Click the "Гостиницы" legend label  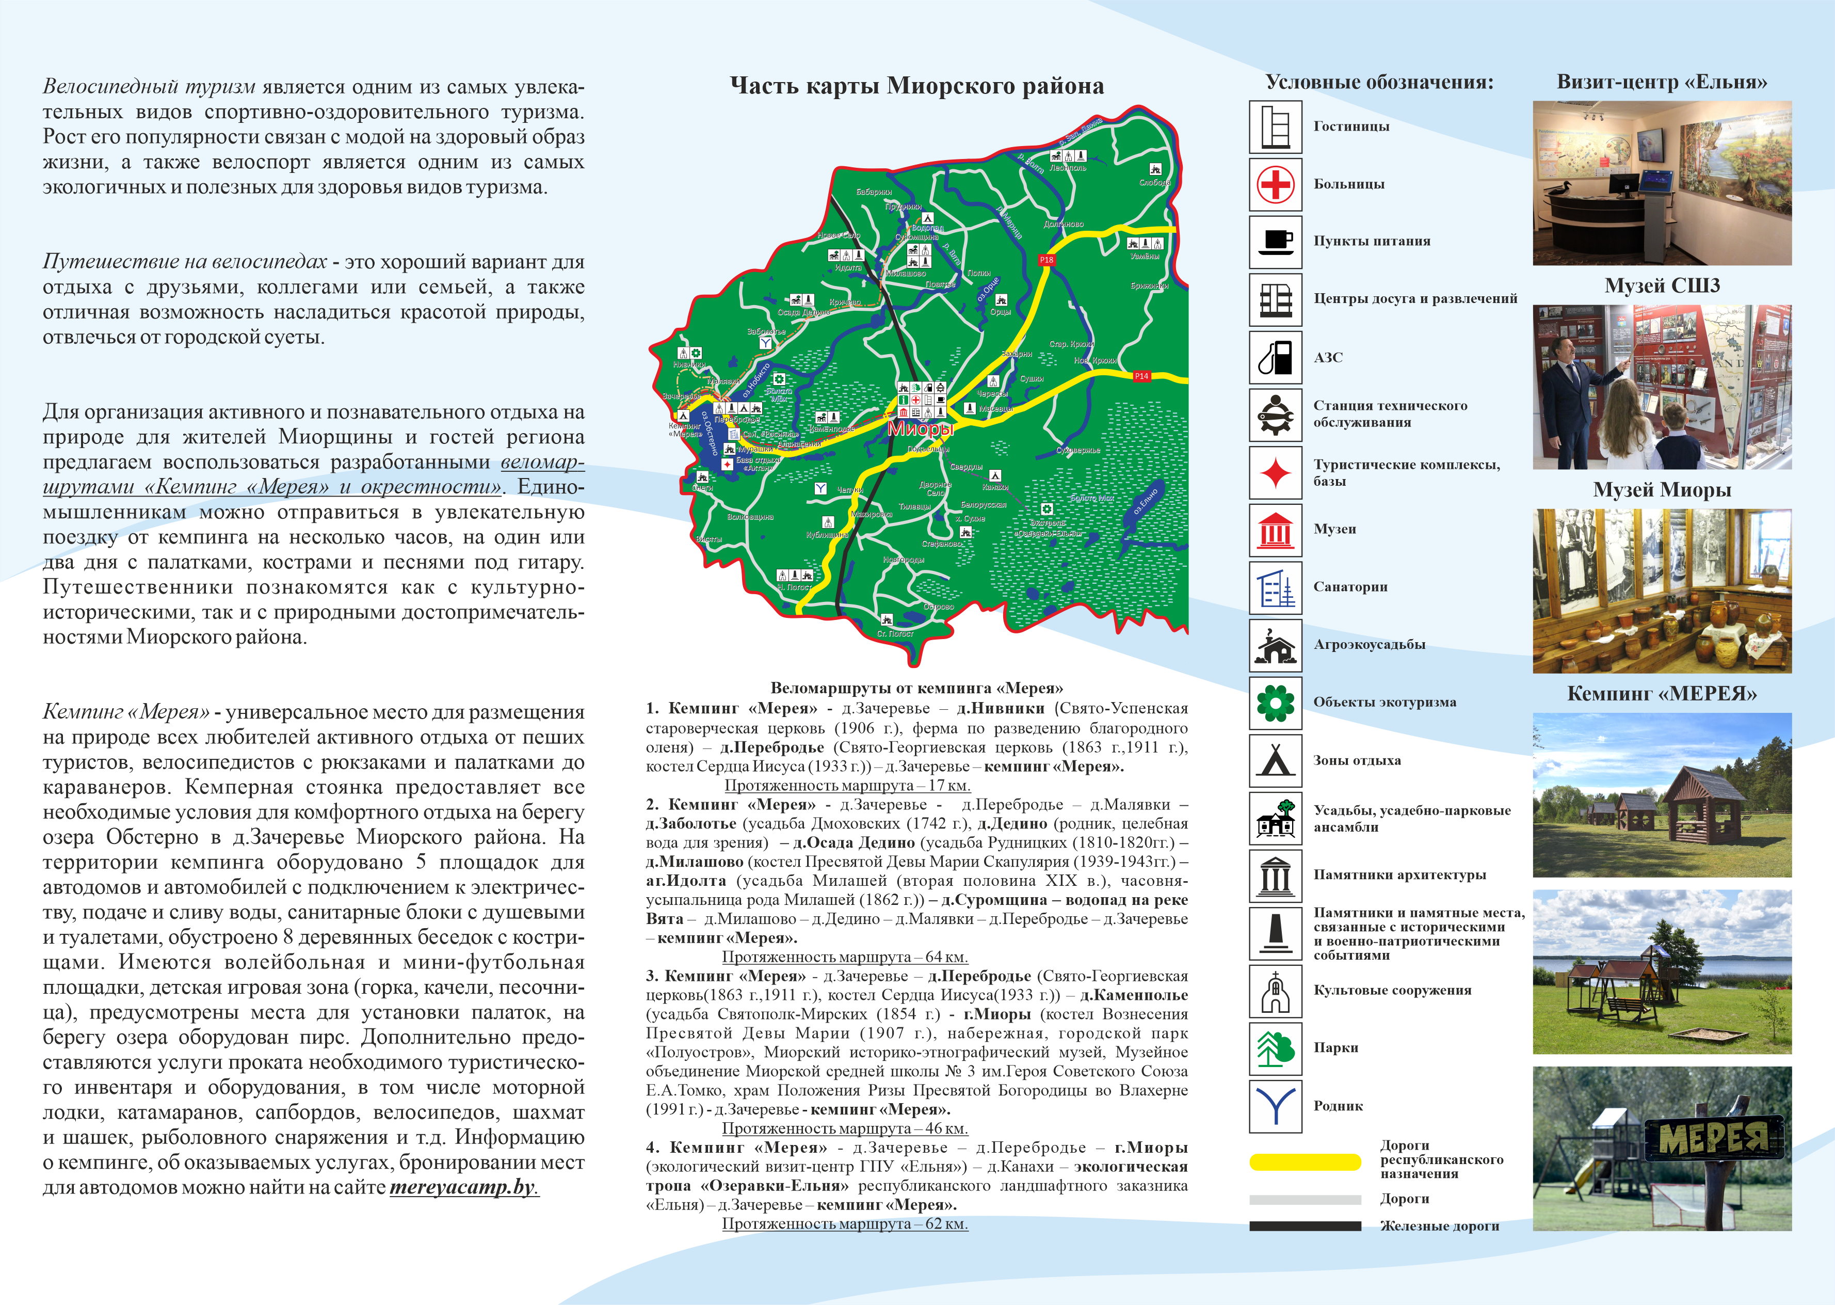click(x=1351, y=127)
